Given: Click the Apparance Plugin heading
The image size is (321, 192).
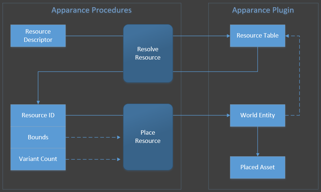Looking at the screenshot, I should (x=263, y=10).
